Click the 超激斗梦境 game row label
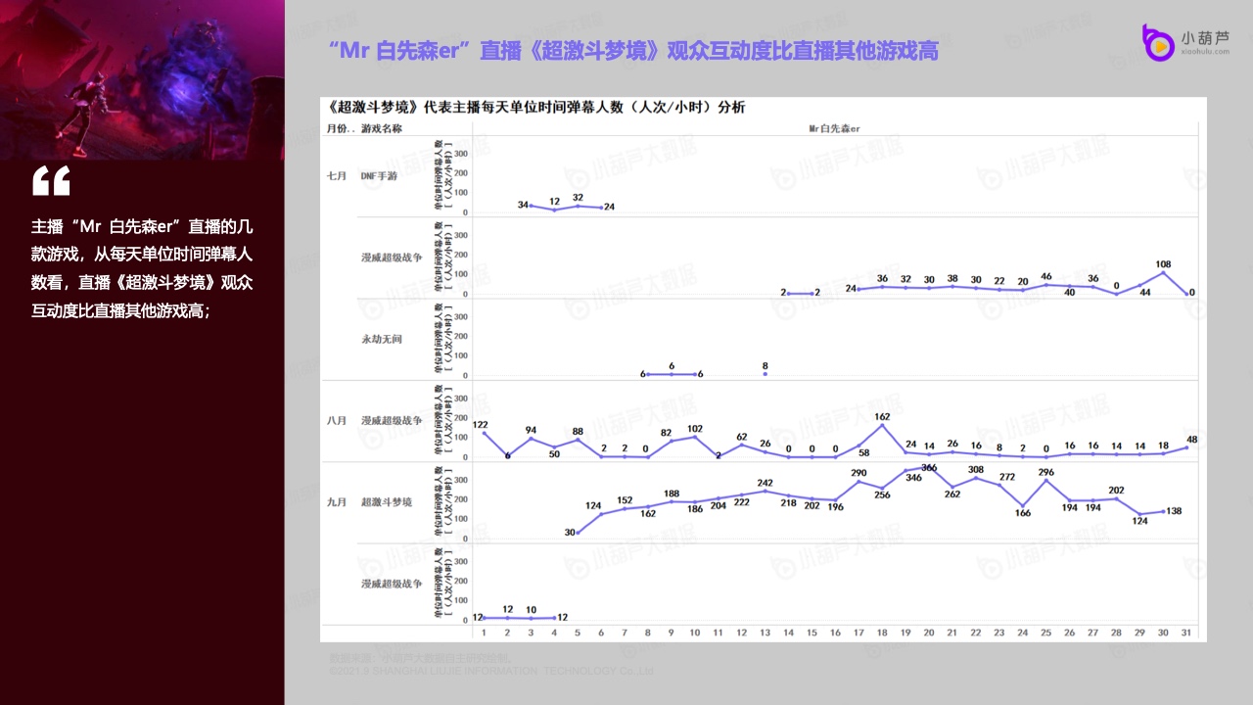This screenshot has height=705, width=1253. click(x=386, y=502)
